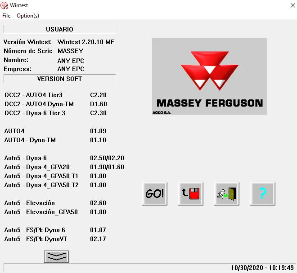Viewport: 297px width, 273px height.
Task: Close the Wintest window
Action: click(287, 5)
